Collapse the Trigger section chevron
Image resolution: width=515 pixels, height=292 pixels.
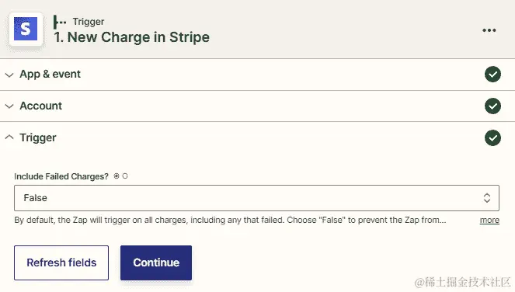(x=9, y=137)
